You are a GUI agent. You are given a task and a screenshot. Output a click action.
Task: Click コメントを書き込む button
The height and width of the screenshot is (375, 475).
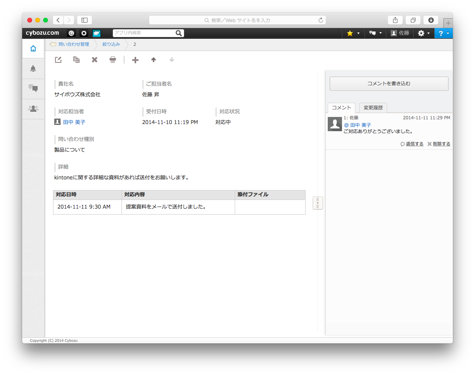[389, 84]
